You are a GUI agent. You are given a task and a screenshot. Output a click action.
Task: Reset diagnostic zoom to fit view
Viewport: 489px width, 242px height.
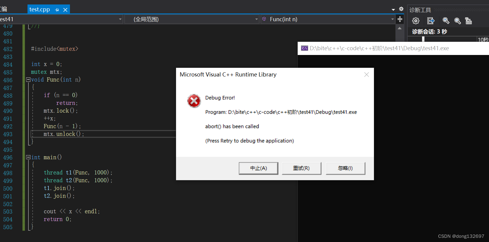point(468,21)
